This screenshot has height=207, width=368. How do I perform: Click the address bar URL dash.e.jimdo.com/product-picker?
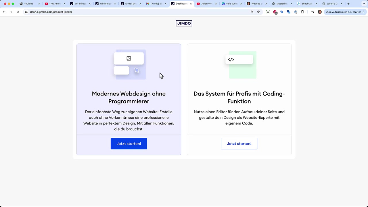click(51, 12)
